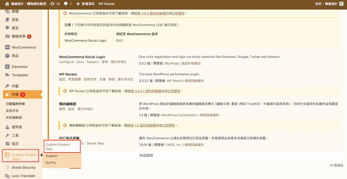Click the Elementor icon in sidebar
This screenshot has width=347, height=179.
click(7, 67)
